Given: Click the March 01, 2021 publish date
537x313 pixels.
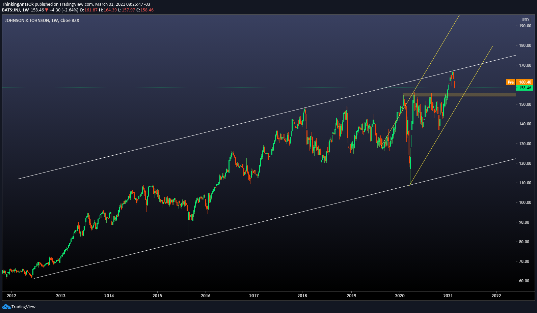Looking at the screenshot, I should point(110,4).
